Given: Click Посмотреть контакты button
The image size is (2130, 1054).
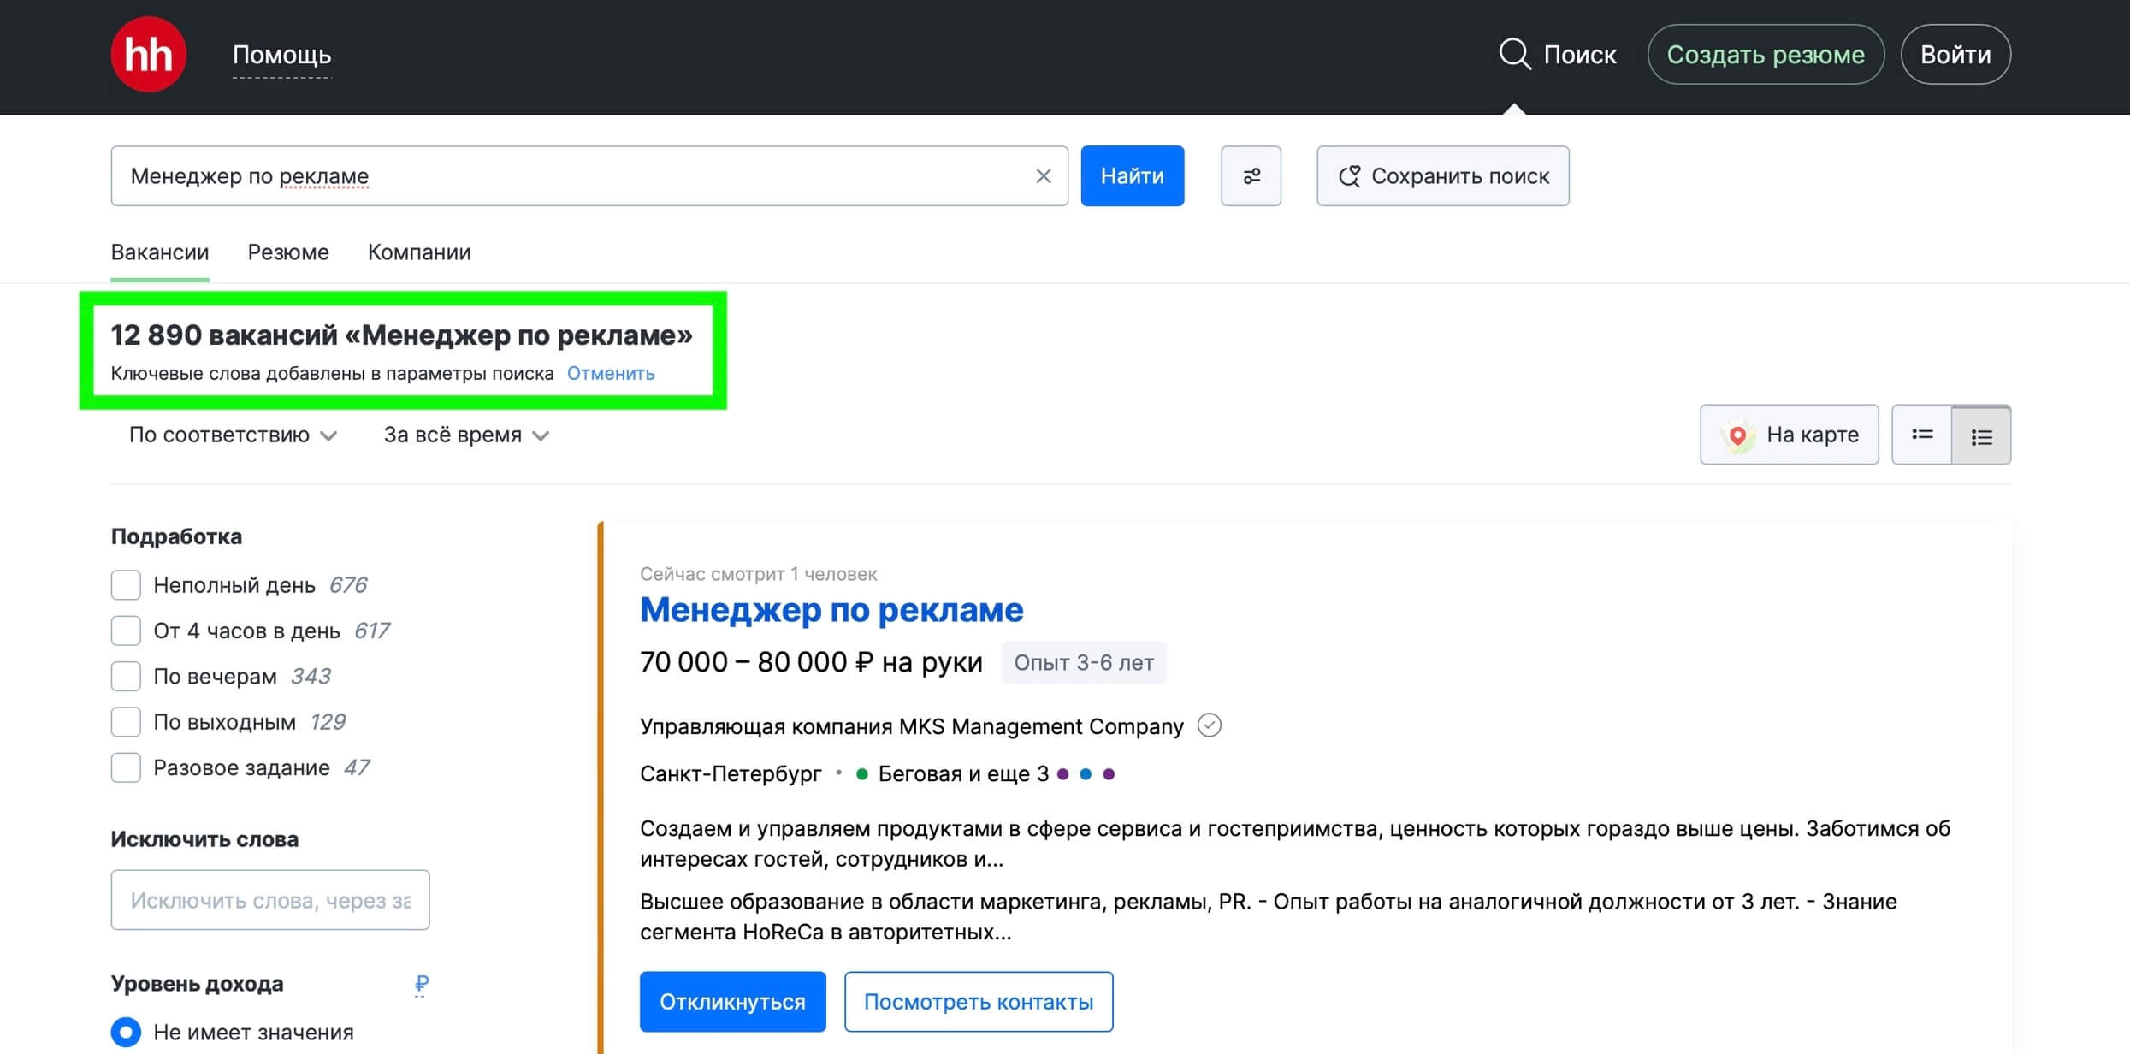Looking at the screenshot, I should click(x=979, y=1002).
